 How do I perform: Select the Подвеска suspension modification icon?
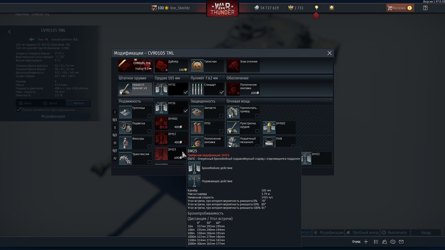point(125,127)
